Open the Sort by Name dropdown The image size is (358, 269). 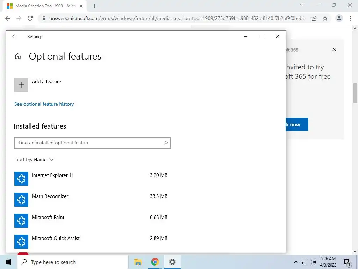point(35,160)
